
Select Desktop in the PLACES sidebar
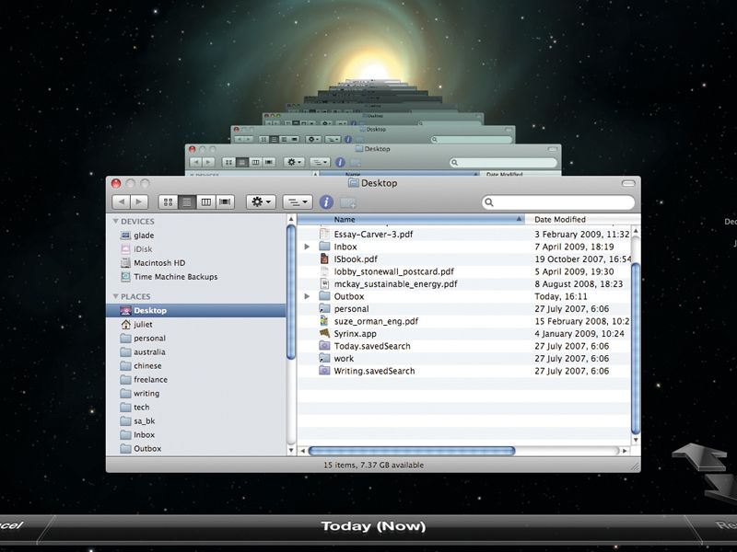point(196,310)
